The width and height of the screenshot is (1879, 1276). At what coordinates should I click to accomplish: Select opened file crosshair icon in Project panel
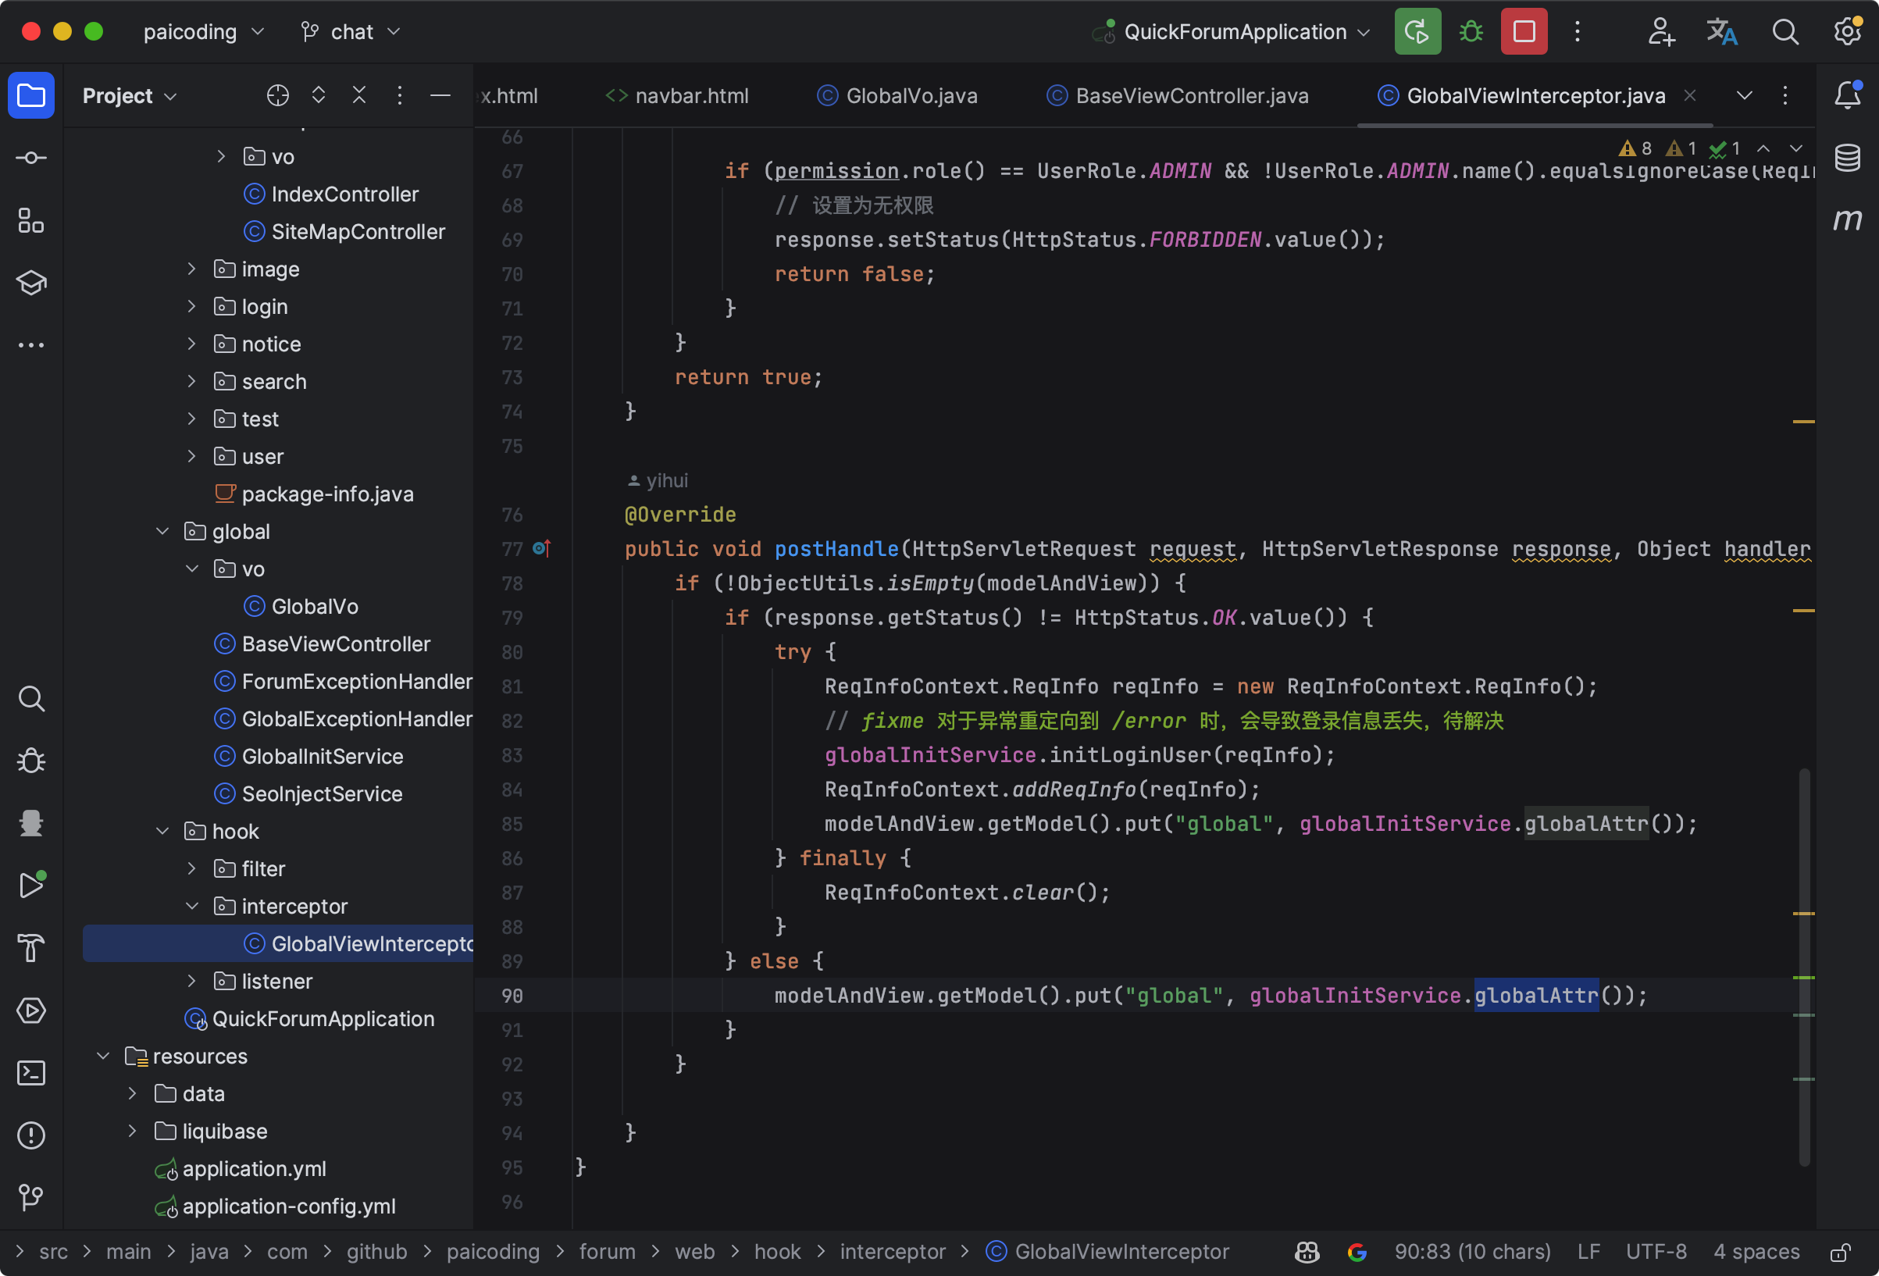277,95
